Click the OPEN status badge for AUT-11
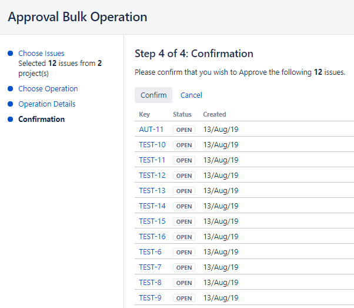This screenshot has width=354, height=308. (184, 130)
